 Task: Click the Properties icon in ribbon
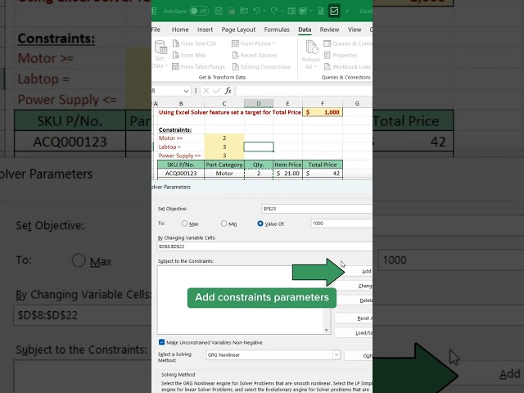click(327, 55)
